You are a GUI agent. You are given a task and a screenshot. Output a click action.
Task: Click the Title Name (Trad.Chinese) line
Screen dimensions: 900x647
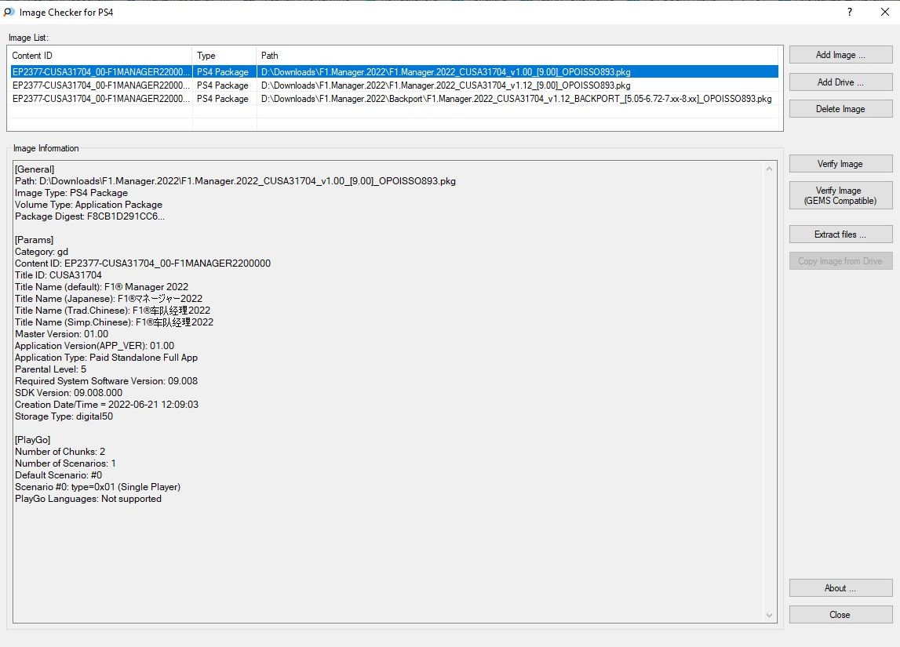[x=112, y=311]
